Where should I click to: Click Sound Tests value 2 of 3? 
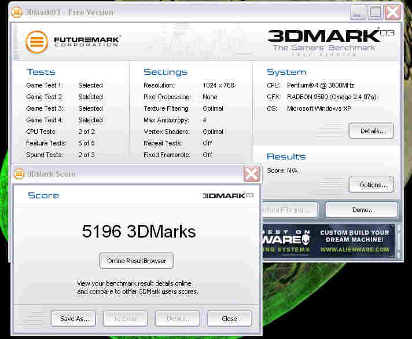pyautogui.click(x=86, y=155)
